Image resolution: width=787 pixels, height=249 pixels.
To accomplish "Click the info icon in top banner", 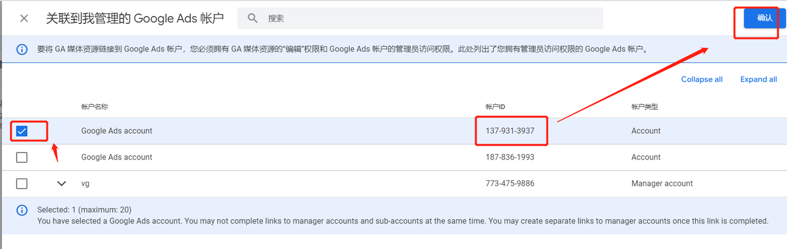I will 22,49.
